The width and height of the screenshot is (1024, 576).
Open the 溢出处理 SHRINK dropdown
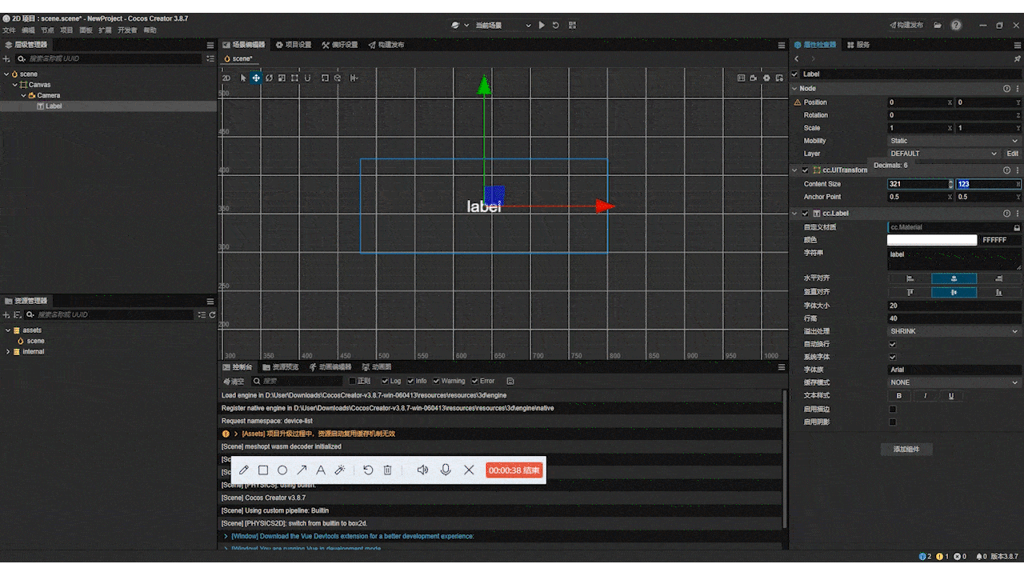pyautogui.click(x=954, y=331)
